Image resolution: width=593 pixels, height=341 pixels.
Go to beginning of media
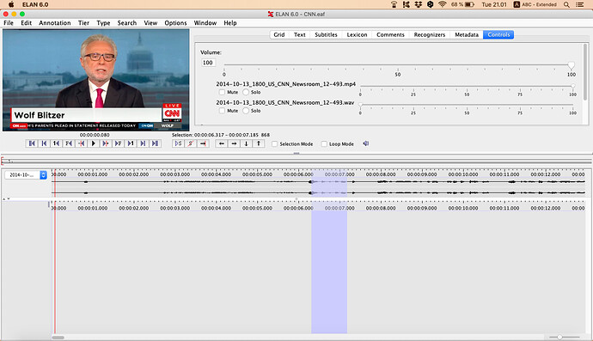click(32, 143)
